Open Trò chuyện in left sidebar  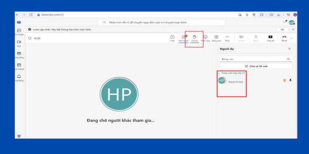[19, 32]
